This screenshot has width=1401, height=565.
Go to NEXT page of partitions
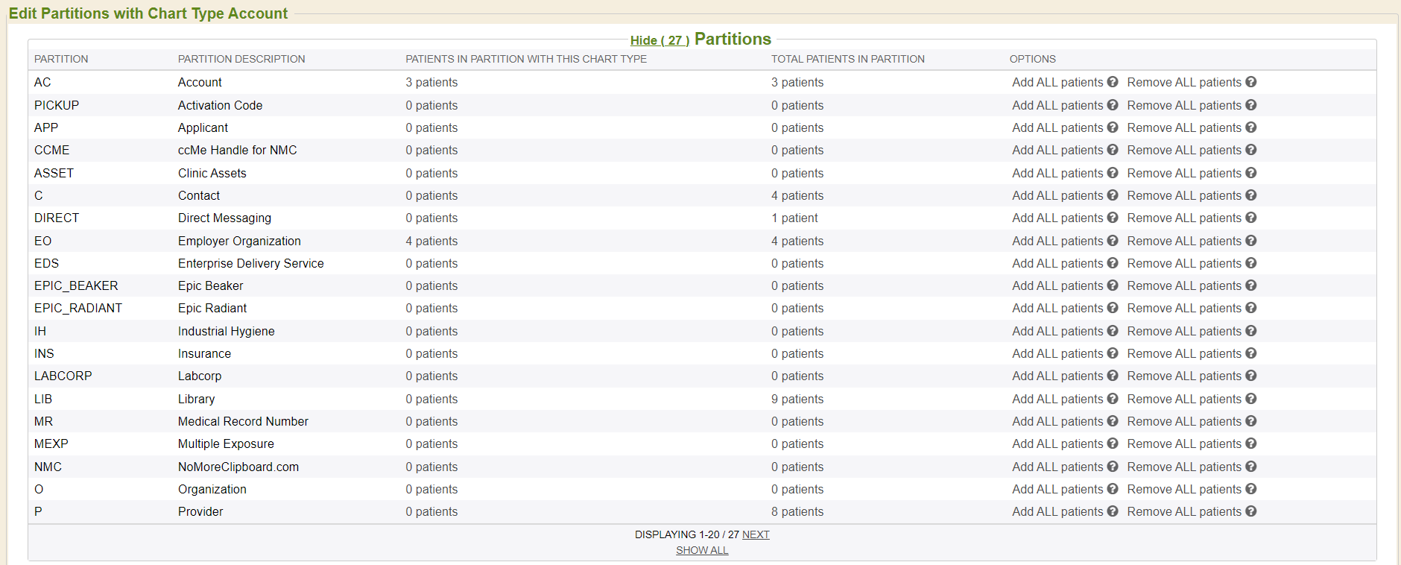point(756,534)
